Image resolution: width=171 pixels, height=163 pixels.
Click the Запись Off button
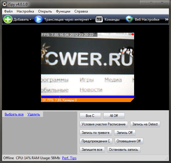point(125,133)
